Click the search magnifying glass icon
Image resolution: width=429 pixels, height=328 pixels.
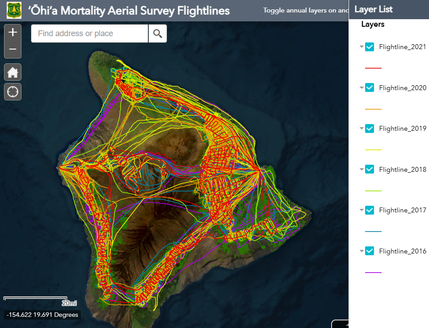(157, 33)
